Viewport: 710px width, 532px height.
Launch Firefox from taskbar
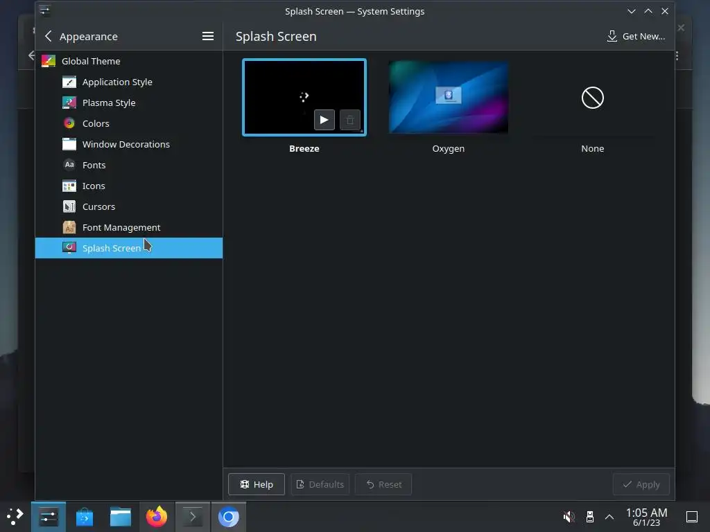coord(157,517)
